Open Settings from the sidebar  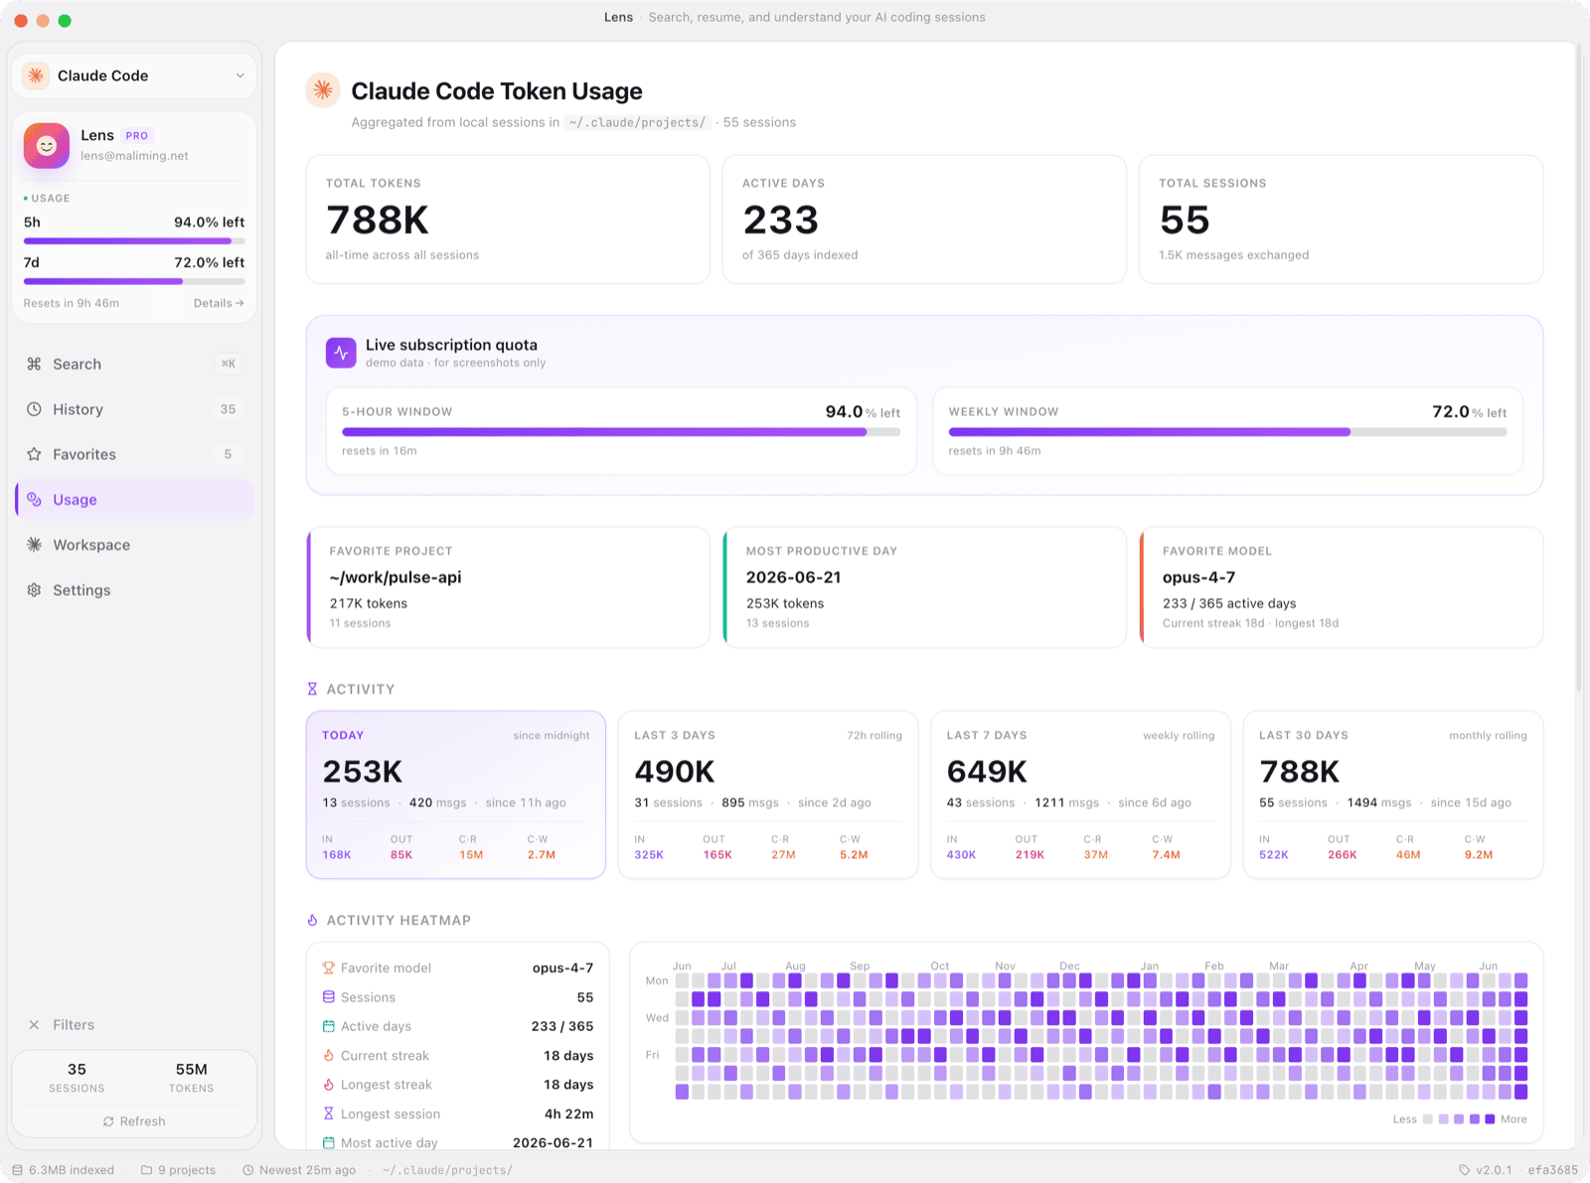pos(134,590)
